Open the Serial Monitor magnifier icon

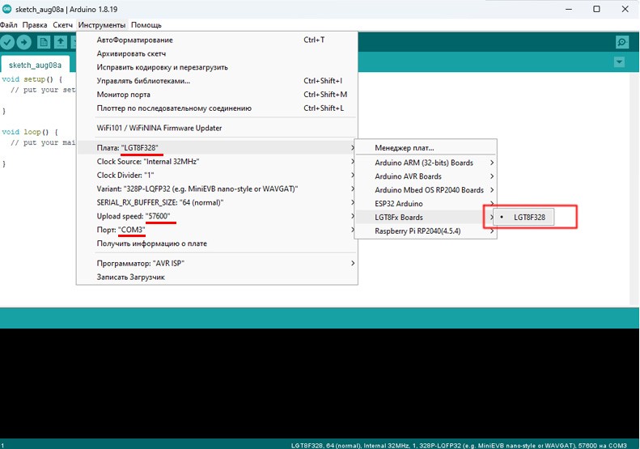(x=621, y=42)
